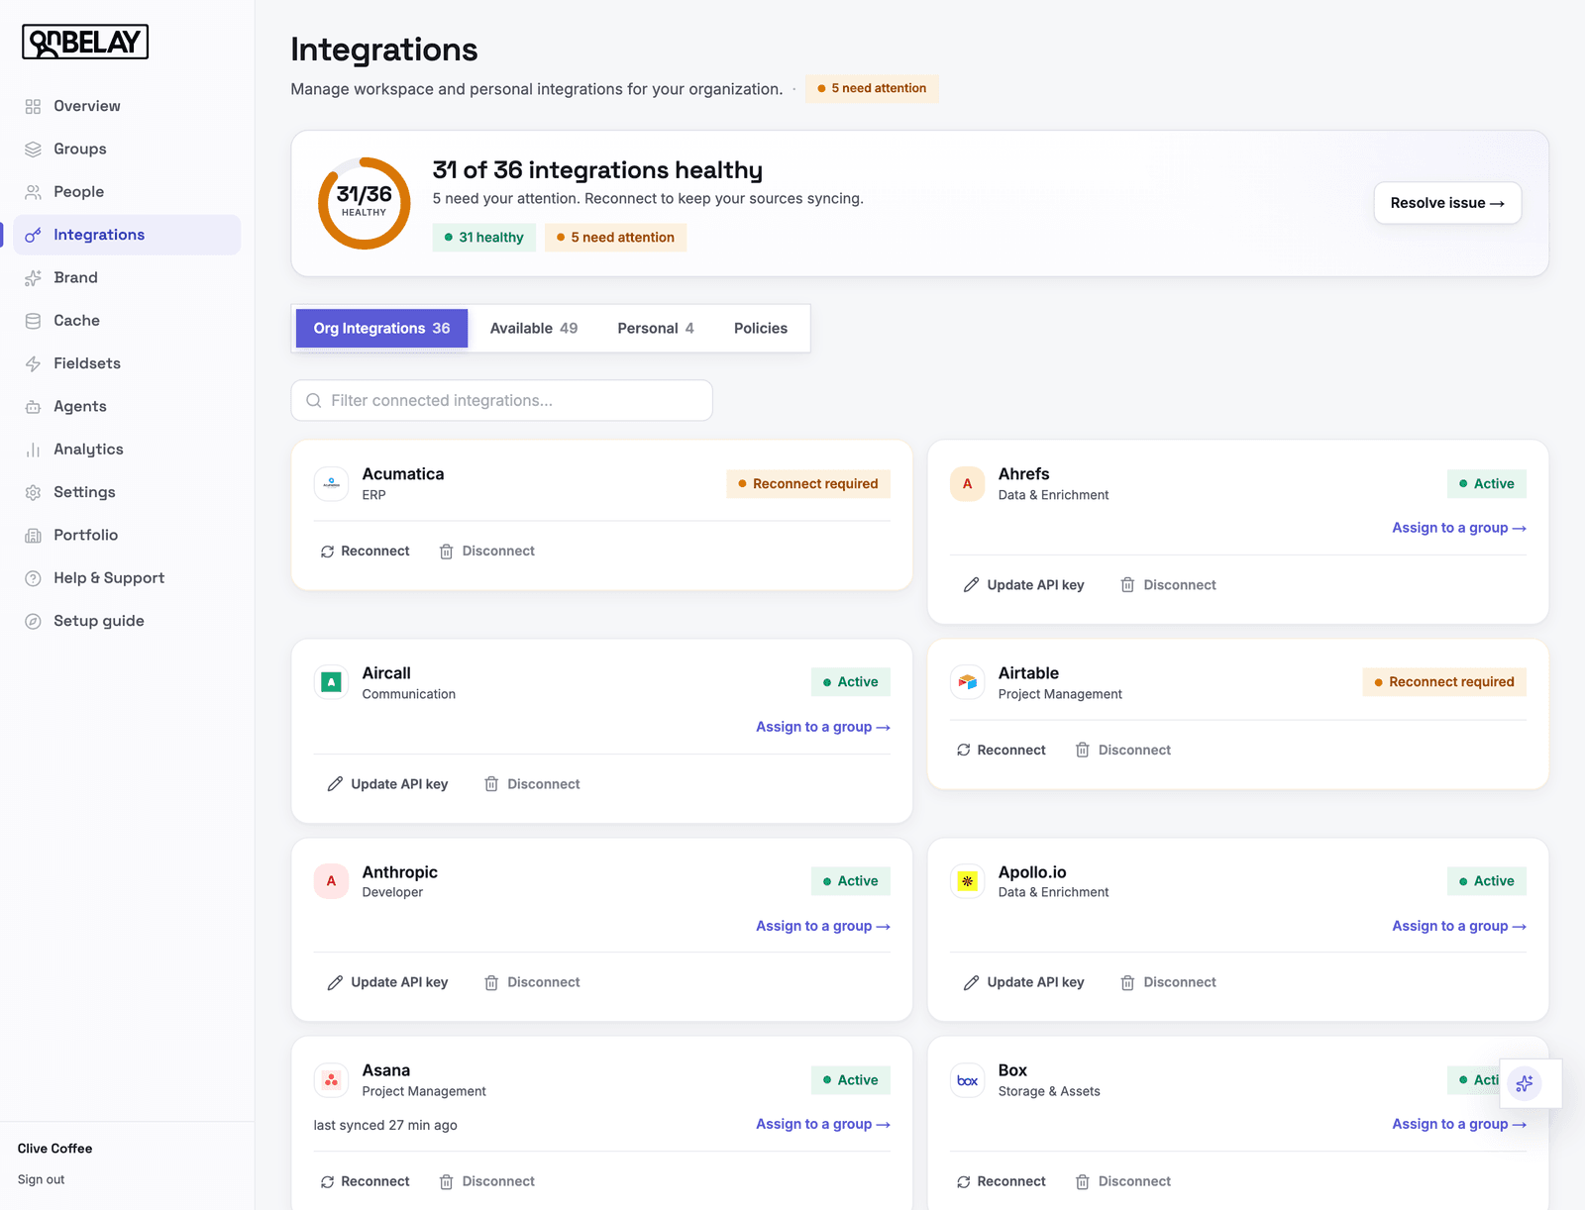1585x1210 pixels.
Task: Assign Asana to a group
Action: 823,1124
